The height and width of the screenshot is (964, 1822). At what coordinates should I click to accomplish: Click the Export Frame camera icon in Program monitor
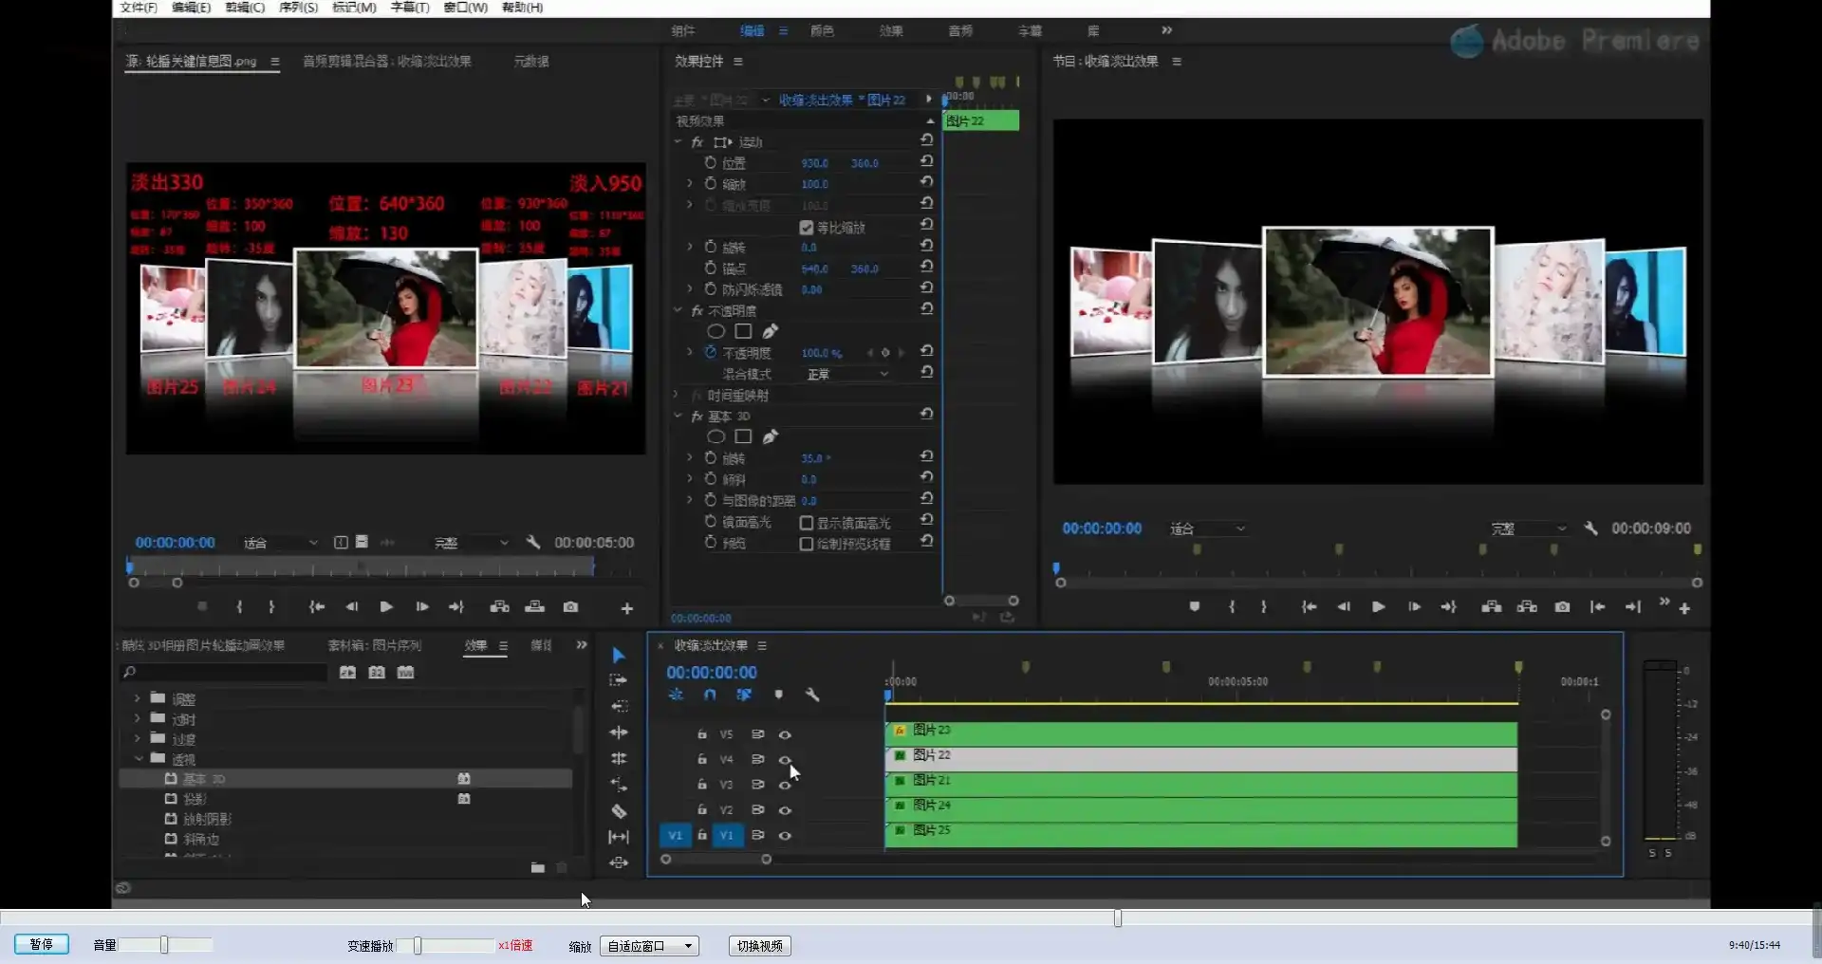(x=1562, y=607)
